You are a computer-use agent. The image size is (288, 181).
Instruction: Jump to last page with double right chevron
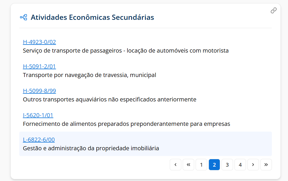pos(266,165)
